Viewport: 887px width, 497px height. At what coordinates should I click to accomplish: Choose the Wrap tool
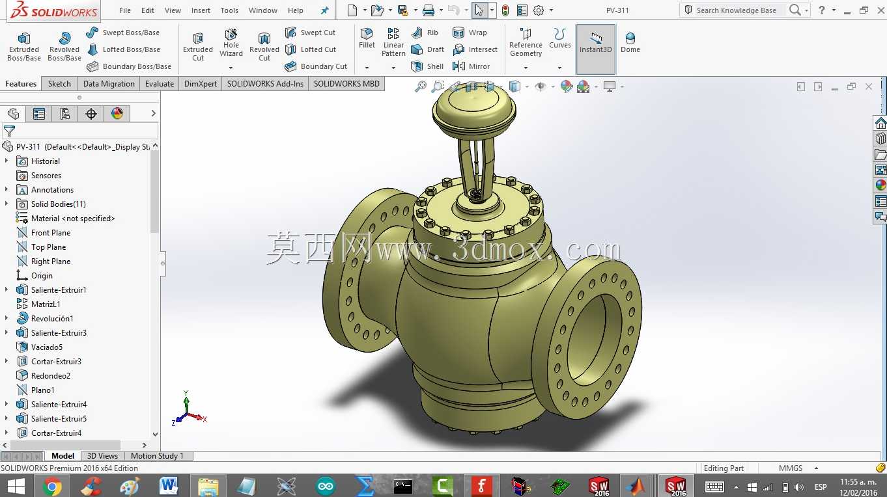(x=470, y=33)
